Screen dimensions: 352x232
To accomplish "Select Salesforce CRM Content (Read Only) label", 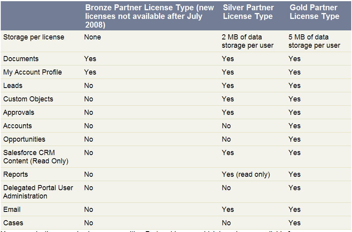I will 36,157.
